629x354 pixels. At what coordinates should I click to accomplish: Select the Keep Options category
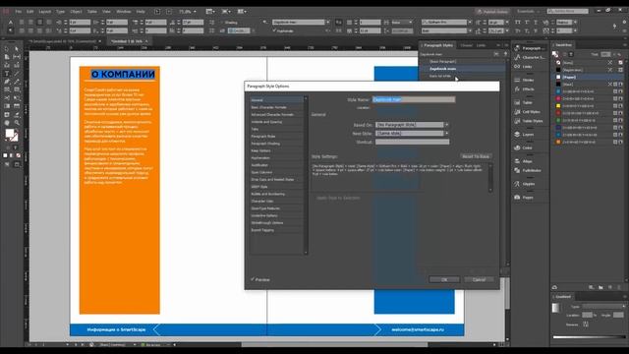click(276, 150)
